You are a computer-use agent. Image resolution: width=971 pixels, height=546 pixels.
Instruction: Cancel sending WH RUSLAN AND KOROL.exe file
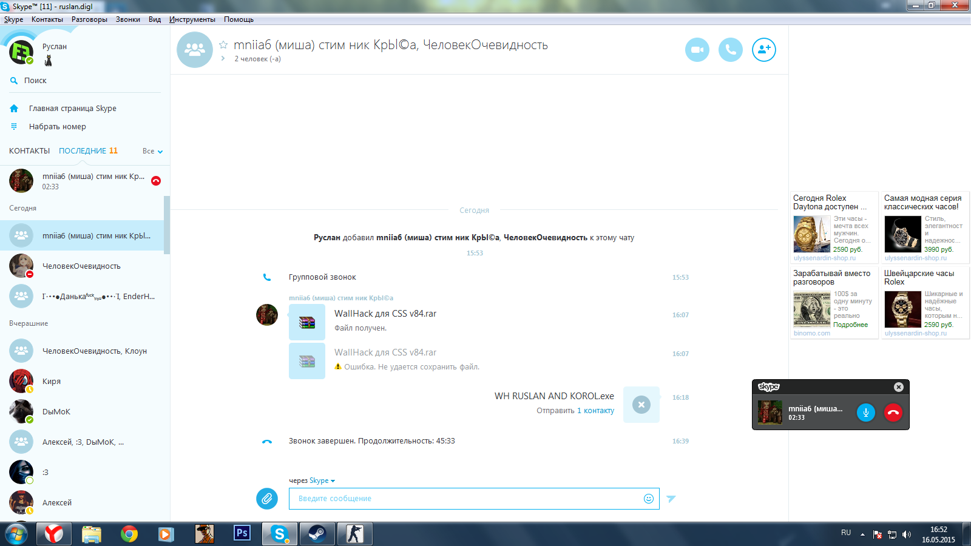[641, 405]
